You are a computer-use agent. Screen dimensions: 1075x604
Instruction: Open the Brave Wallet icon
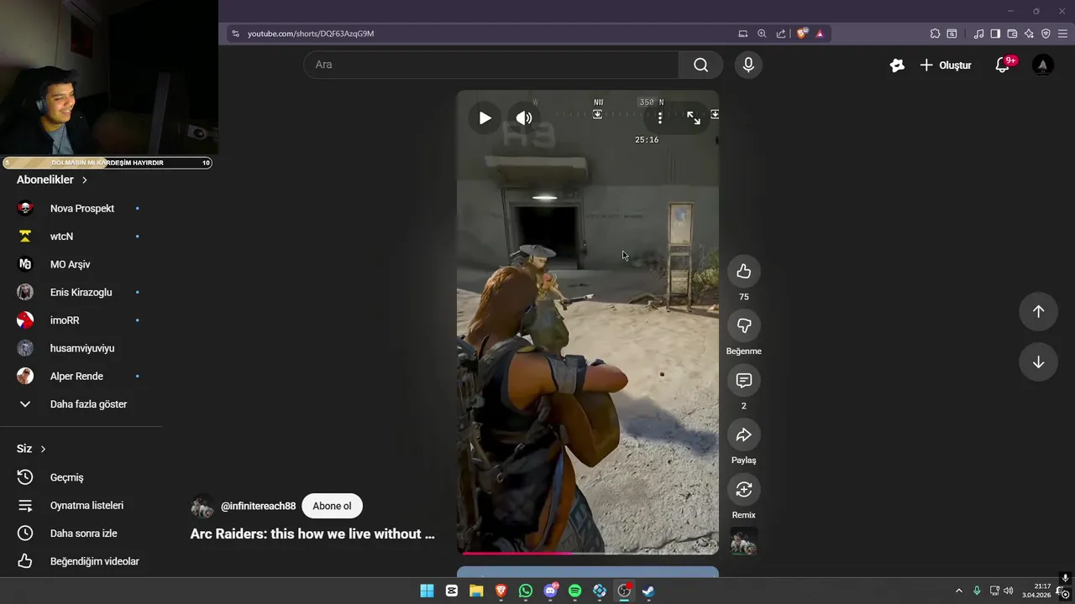click(1012, 34)
